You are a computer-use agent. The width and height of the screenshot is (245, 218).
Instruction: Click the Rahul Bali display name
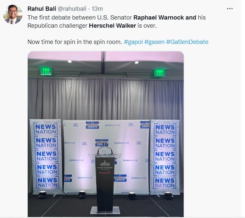coord(42,9)
